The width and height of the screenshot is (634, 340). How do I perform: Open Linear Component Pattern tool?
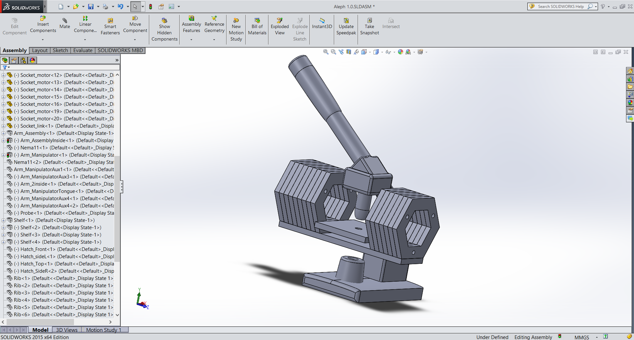85,24
